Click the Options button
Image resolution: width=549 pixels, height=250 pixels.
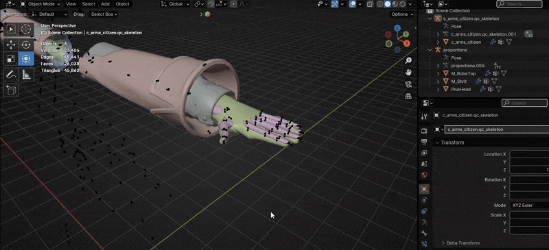(402, 14)
